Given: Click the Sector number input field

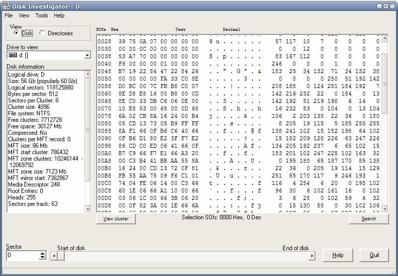Looking at the screenshot, I should click(x=23, y=255).
